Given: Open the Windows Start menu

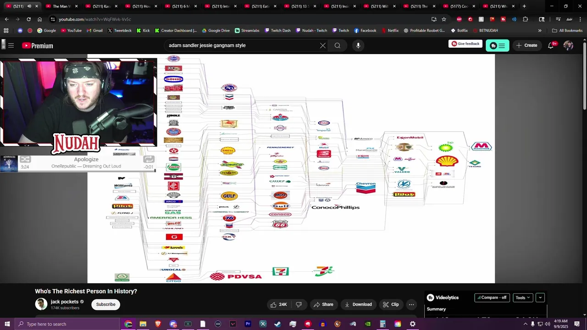Looking at the screenshot, I should point(7,324).
